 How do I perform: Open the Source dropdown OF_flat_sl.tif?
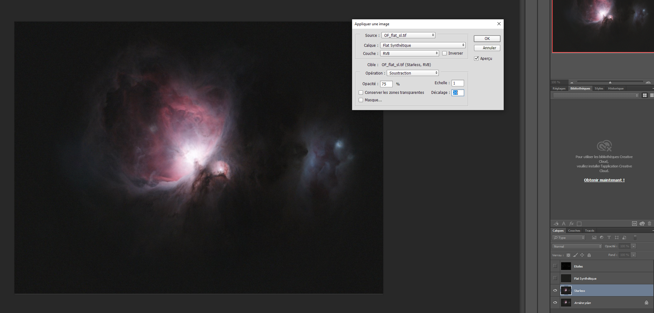tap(408, 35)
